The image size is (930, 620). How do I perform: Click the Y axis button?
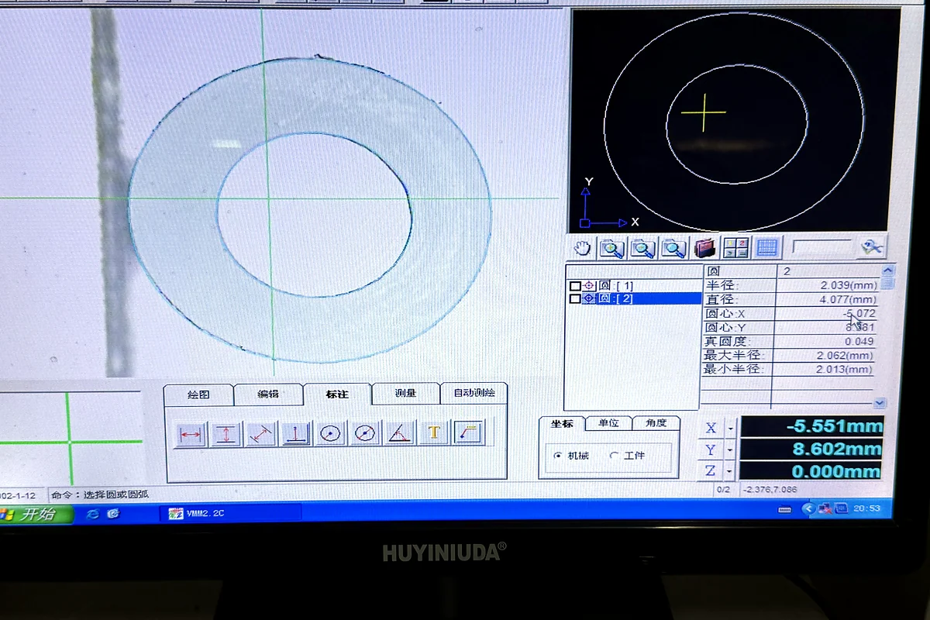tap(711, 450)
